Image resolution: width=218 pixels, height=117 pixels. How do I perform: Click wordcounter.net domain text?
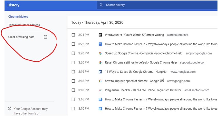tap(177, 35)
